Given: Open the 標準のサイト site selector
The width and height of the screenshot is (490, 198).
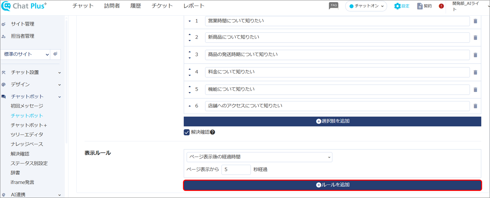Looking at the screenshot, I should click(x=26, y=54).
